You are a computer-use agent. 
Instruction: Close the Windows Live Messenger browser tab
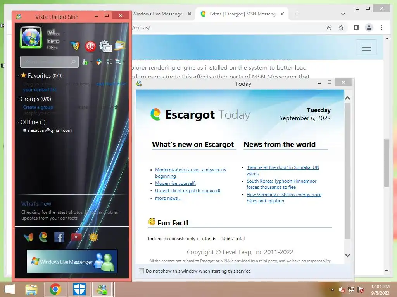coord(189,14)
